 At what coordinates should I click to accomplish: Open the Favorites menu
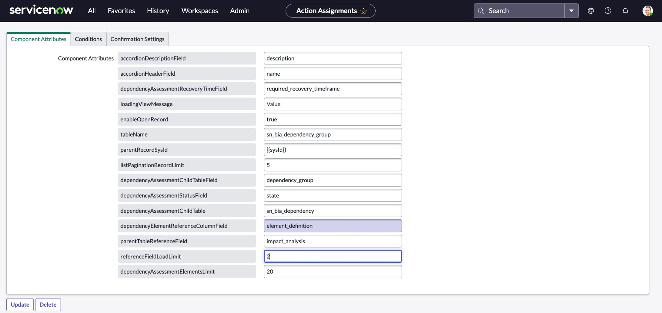(x=121, y=11)
